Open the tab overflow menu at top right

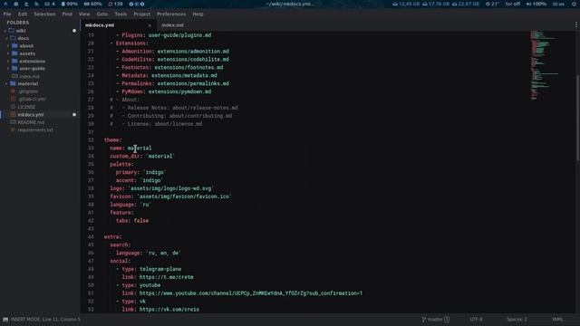pyautogui.click(x=576, y=25)
